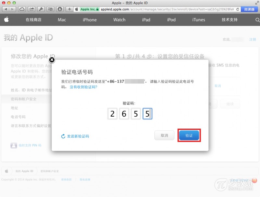The image size is (260, 197).
Task: Select 语言和联系方式偏好设置 in sidebar
Action: pyautogui.click(x=31, y=126)
